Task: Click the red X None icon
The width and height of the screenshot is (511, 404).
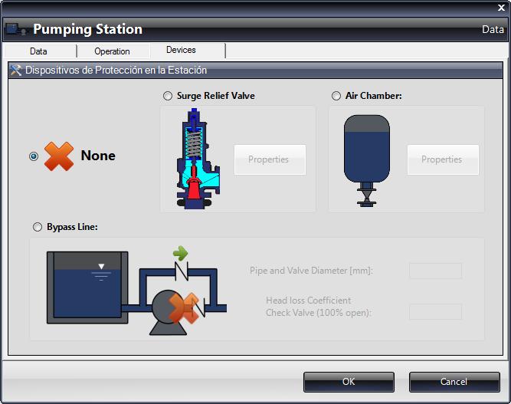Action: pos(59,156)
